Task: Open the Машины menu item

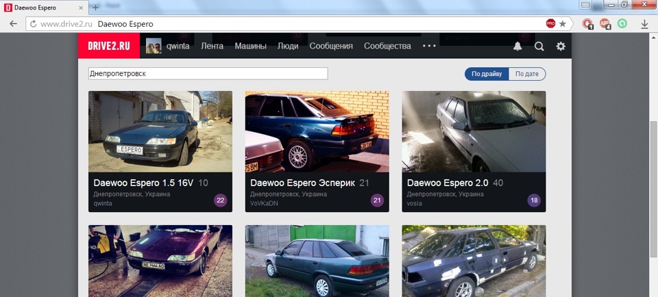Action: [x=251, y=46]
